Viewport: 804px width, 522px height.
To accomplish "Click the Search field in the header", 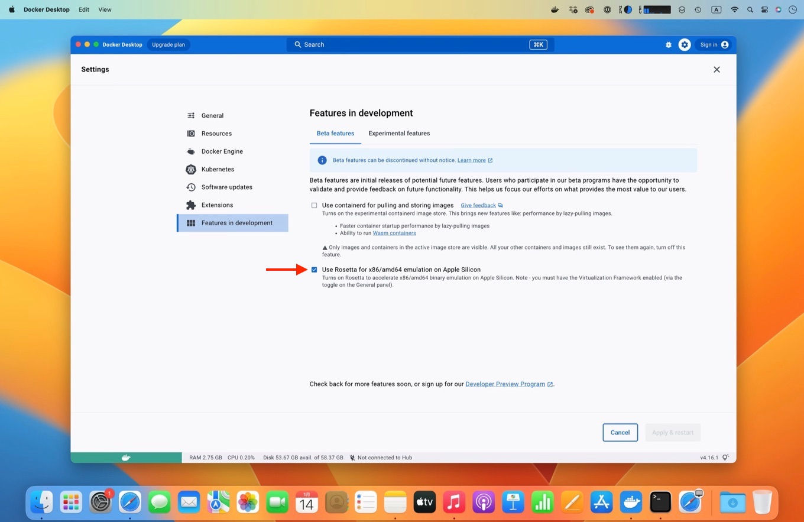I will (x=420, y=45).
